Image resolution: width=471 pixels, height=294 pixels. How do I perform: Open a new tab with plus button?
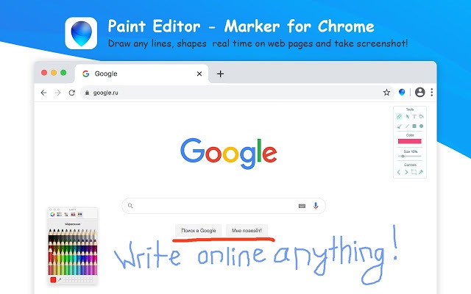tap(220, 73)
